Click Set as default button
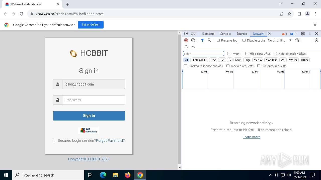321x180 pixels. coord(91,24)
